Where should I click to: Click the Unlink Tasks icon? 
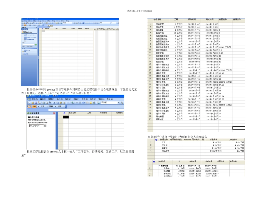click(x=80, y=103)
